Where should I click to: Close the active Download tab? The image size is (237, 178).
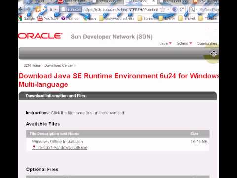coord(154,1)
